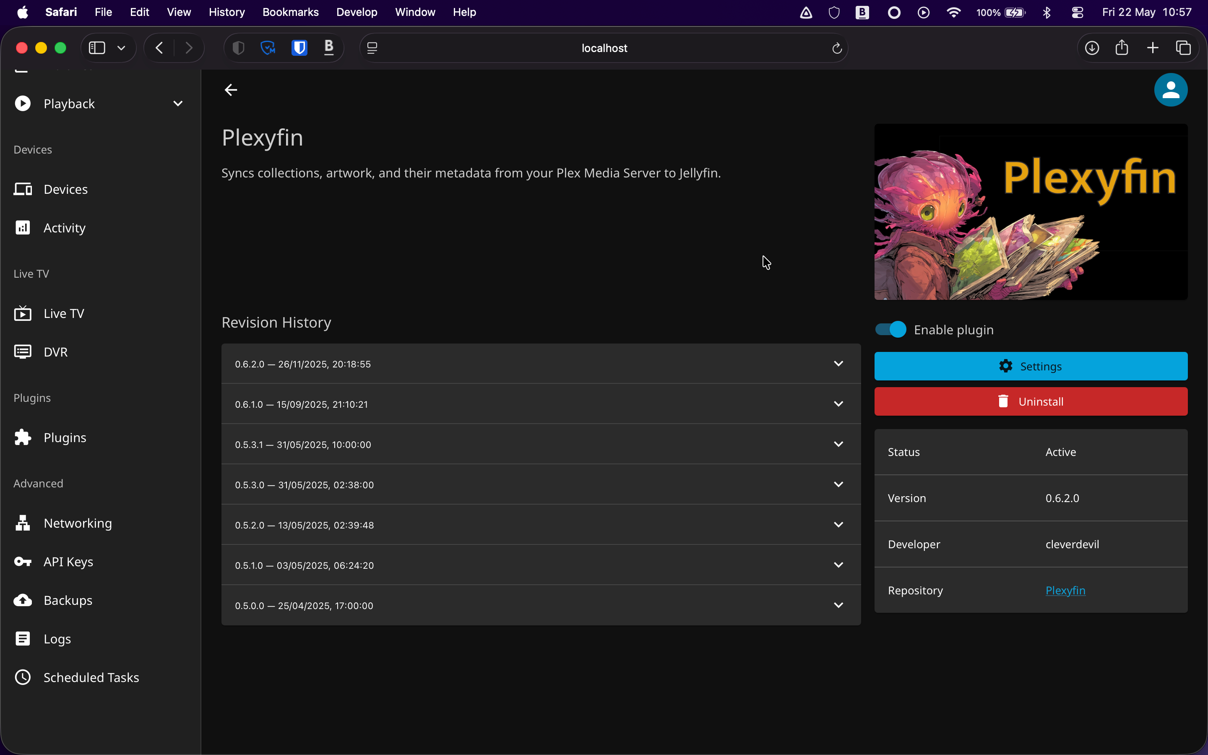Viewport: 1208px width, 755px height.
Task: Open the Develop menu
Action: pos(357,12)
